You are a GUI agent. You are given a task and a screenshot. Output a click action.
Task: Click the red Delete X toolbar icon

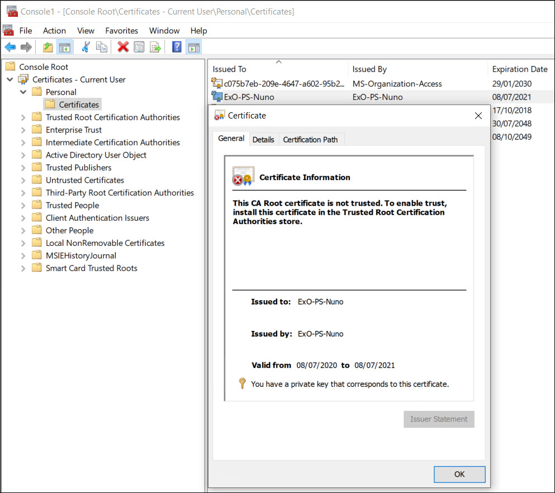[123, 47]
